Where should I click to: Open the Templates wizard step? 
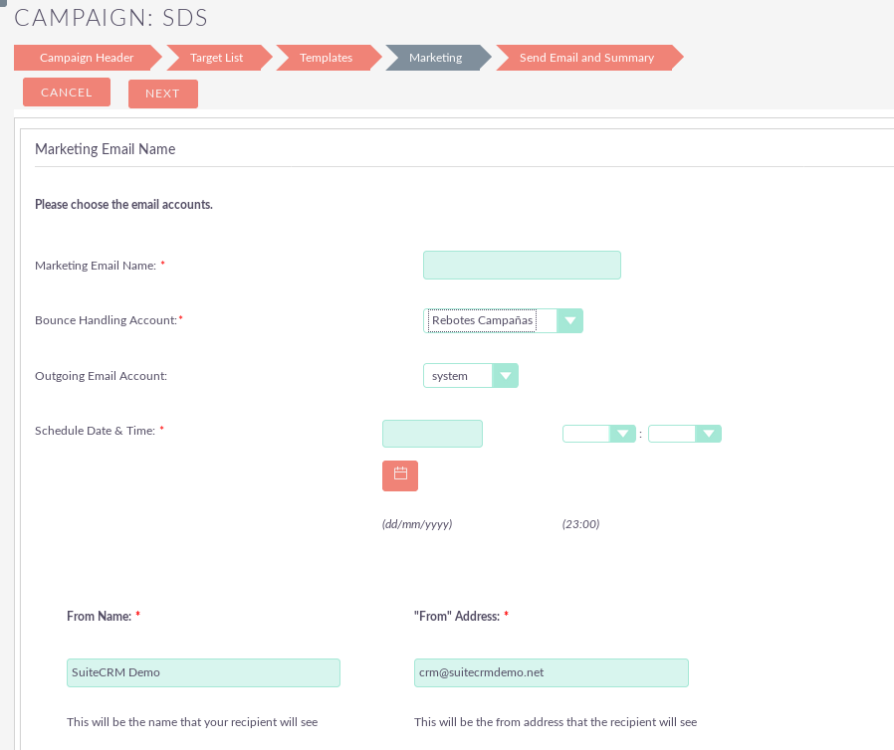click(x=327, y=58)
